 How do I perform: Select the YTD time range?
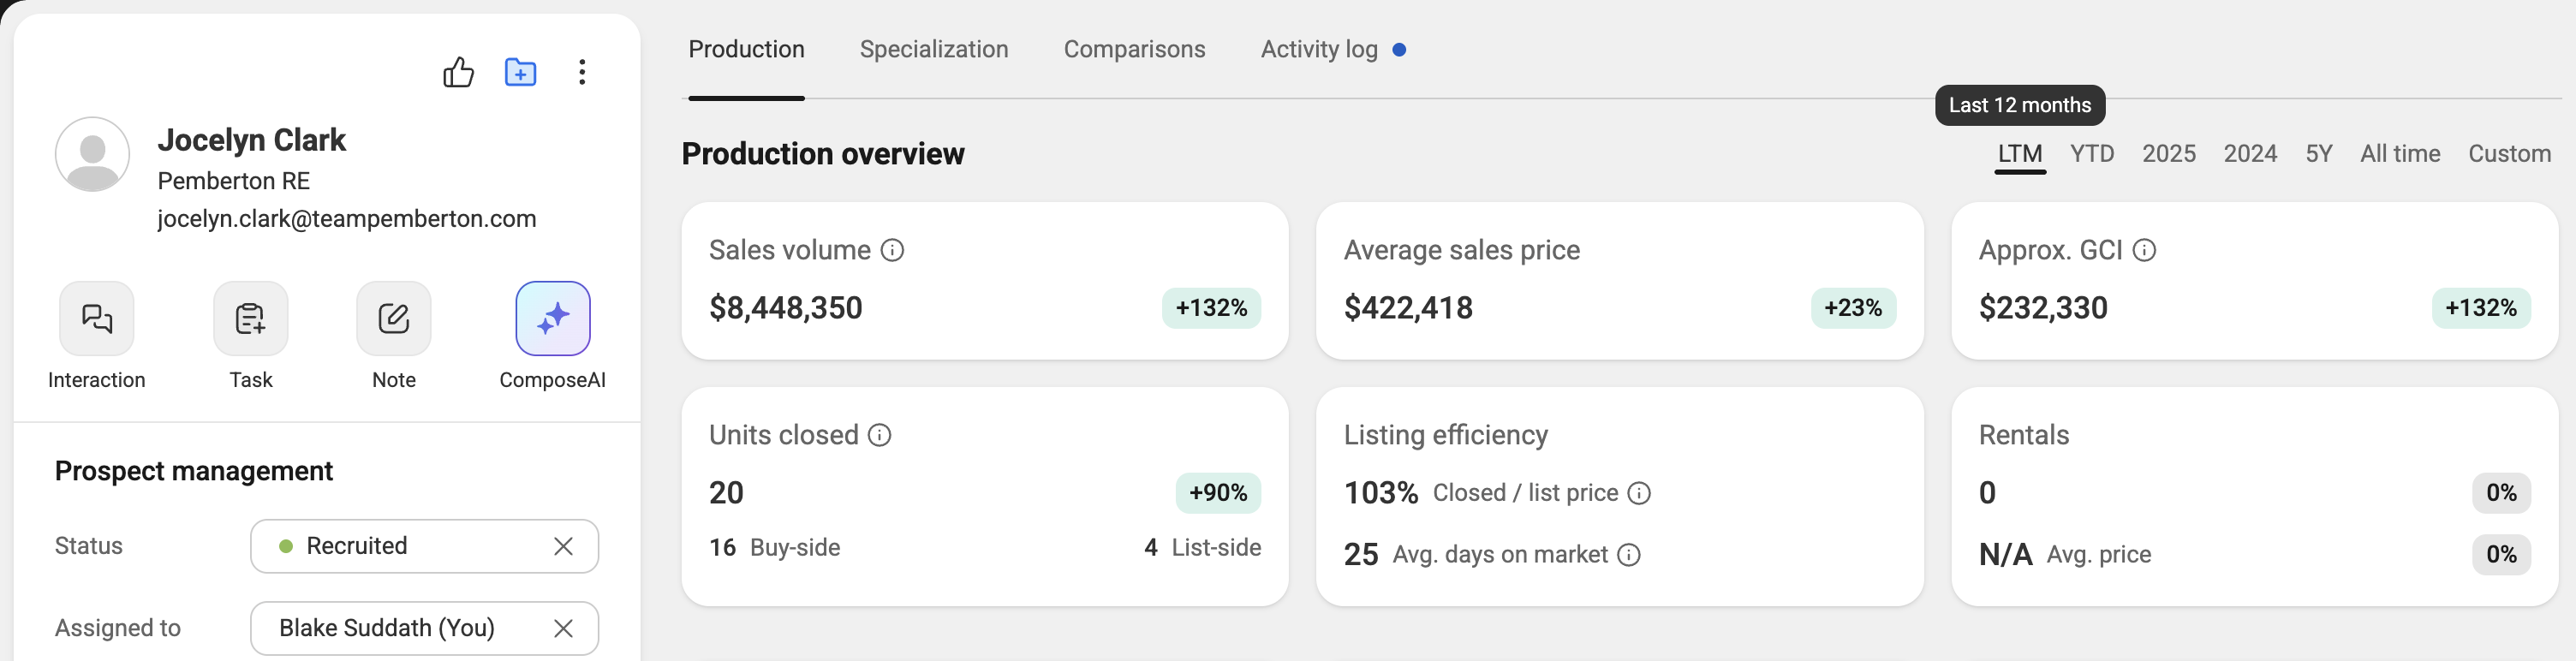tap(2092, 154)
